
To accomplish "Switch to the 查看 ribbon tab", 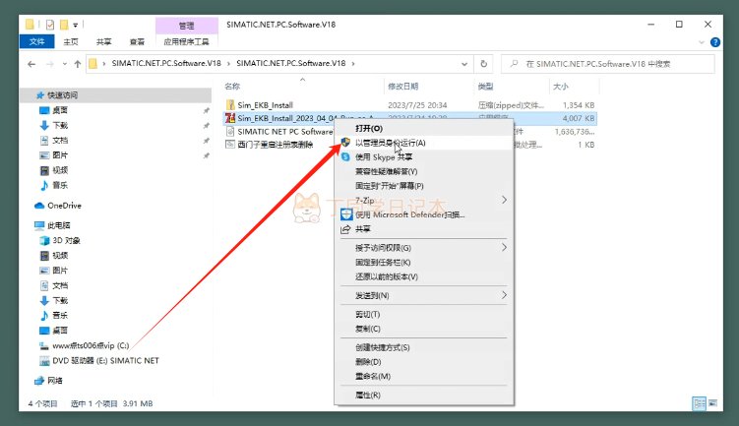I will 137,42.
